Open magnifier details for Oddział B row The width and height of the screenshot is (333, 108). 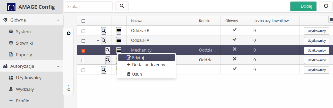pyautogui.click(x=104, y=31)
